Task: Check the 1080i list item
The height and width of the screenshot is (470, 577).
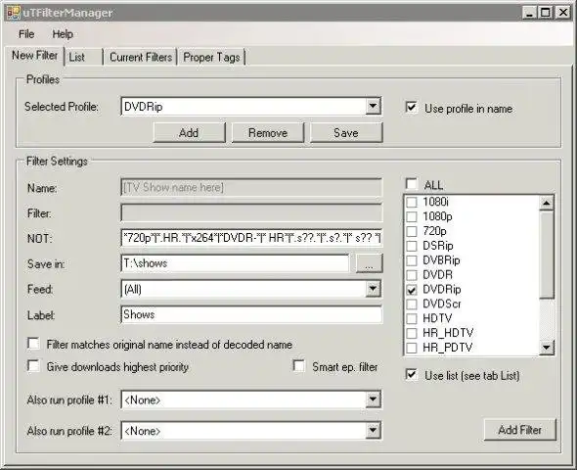Action: pyautogui.click(x=412, y=202)
